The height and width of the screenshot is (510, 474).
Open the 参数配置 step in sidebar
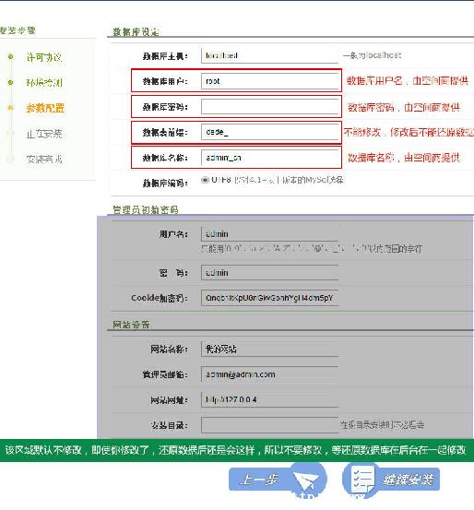coord(45,108)
